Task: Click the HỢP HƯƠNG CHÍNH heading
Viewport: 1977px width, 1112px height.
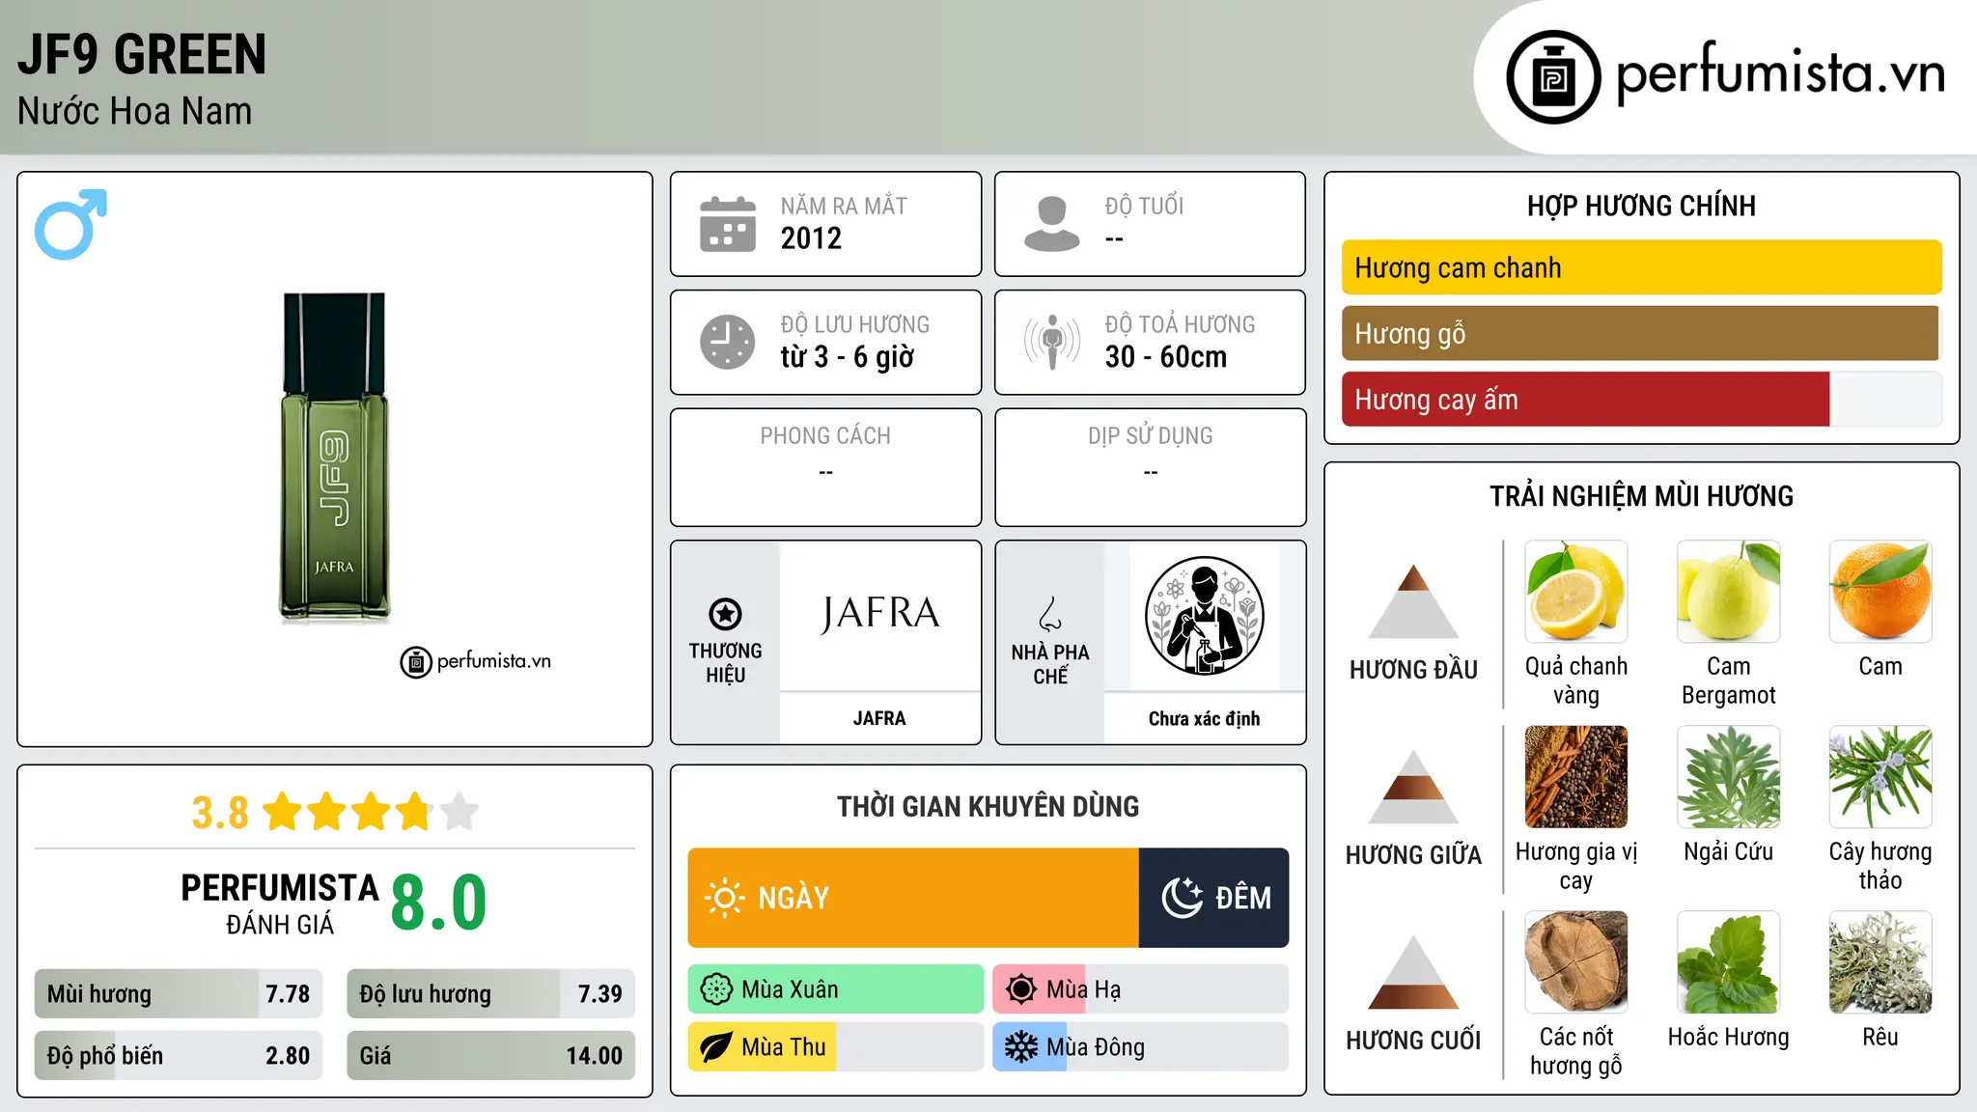Action: 1641,206
